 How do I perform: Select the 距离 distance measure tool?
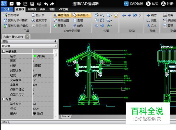click(168, 15)
